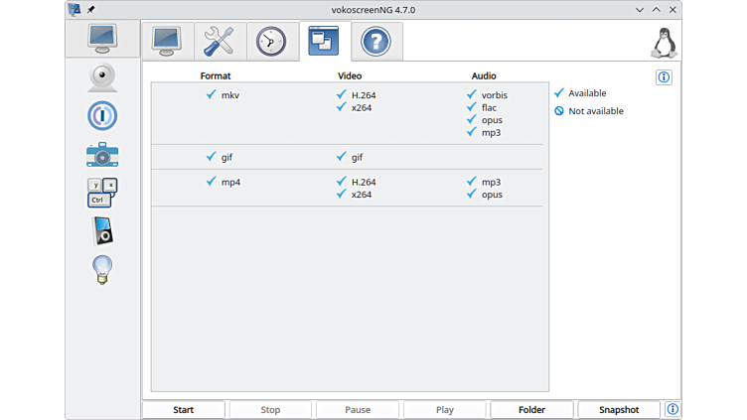Open the lightbulb hints sidebar icon

tap(102, 269)
